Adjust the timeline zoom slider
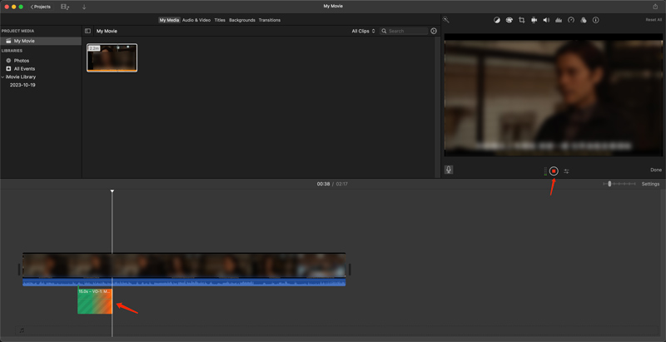Screen dimensions: 666x342 click(x=609, y=184)
